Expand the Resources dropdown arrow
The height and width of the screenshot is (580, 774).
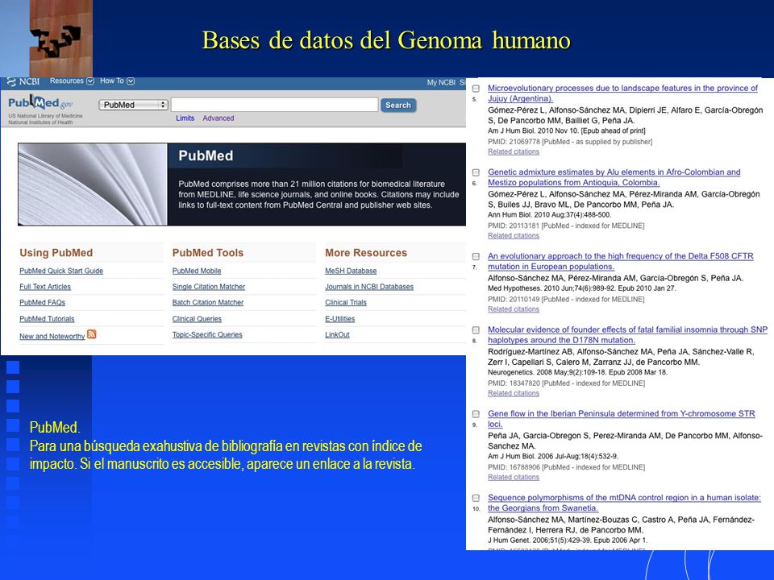(90, 81)
